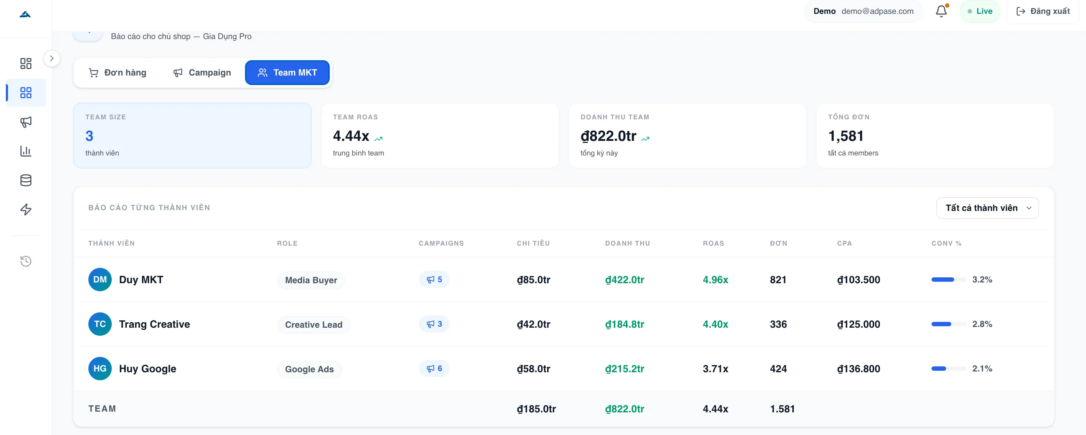Click Duy MKT's spend ₫85.0tr
The width and height of the screenshot is (1086, 435).
(x=533, y=280)
